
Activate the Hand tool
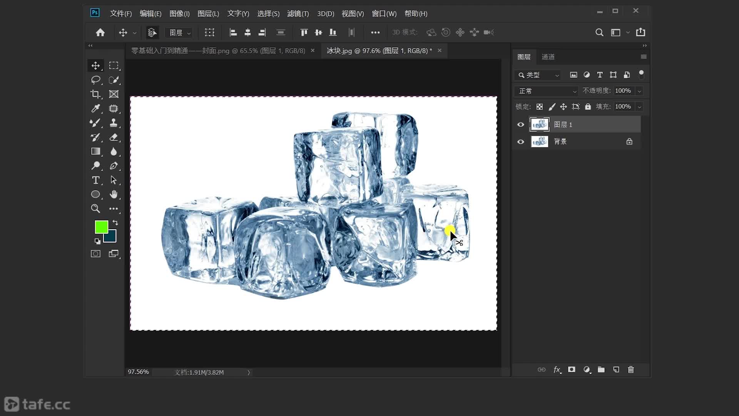point(114,194)
